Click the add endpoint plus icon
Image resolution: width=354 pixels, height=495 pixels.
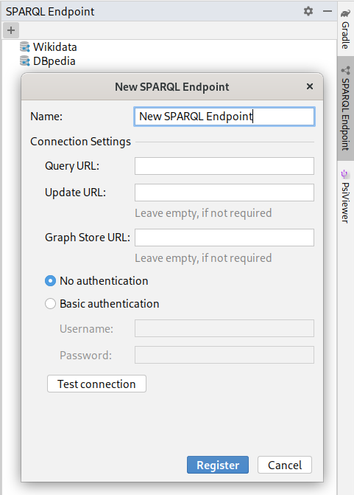(11, 30)
